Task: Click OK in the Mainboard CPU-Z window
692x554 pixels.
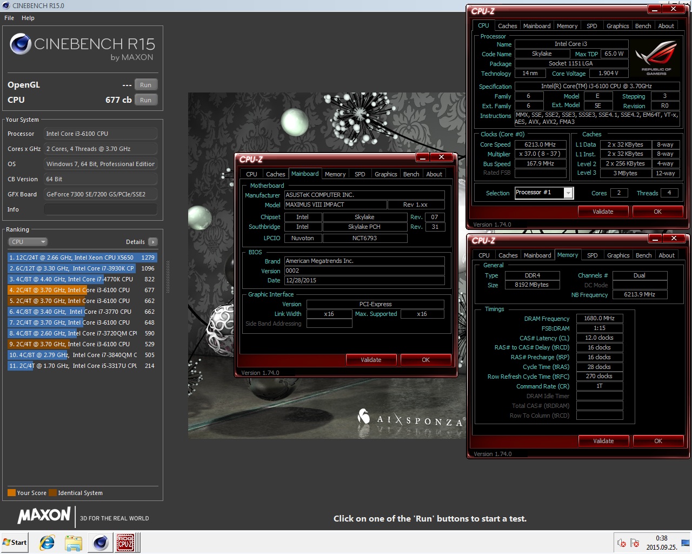Action: coord(426,360)
